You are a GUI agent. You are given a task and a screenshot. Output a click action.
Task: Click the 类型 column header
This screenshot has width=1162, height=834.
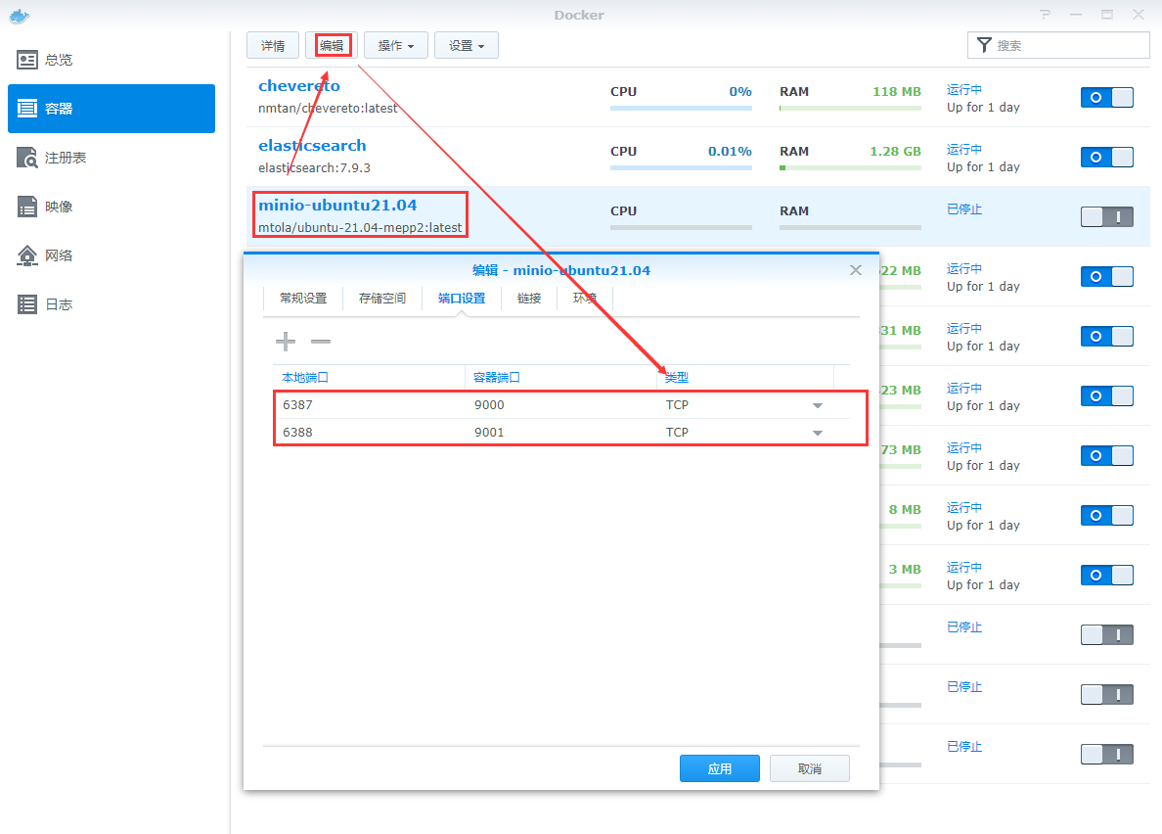click(x=745, y=377)
